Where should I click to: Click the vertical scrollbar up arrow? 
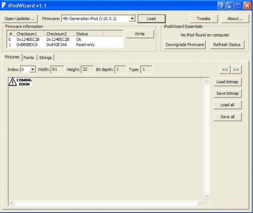pyautogui.click(x=206, y=81)
